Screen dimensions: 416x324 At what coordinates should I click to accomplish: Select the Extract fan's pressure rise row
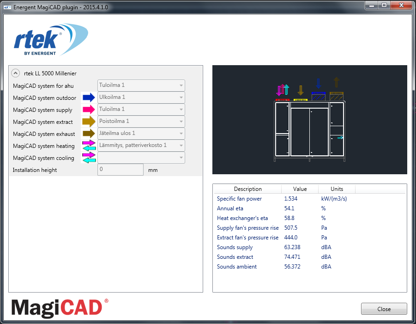[x=310, y=238]
